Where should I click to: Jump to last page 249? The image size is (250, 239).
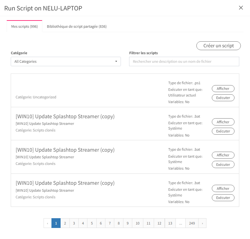click(192, 223)
